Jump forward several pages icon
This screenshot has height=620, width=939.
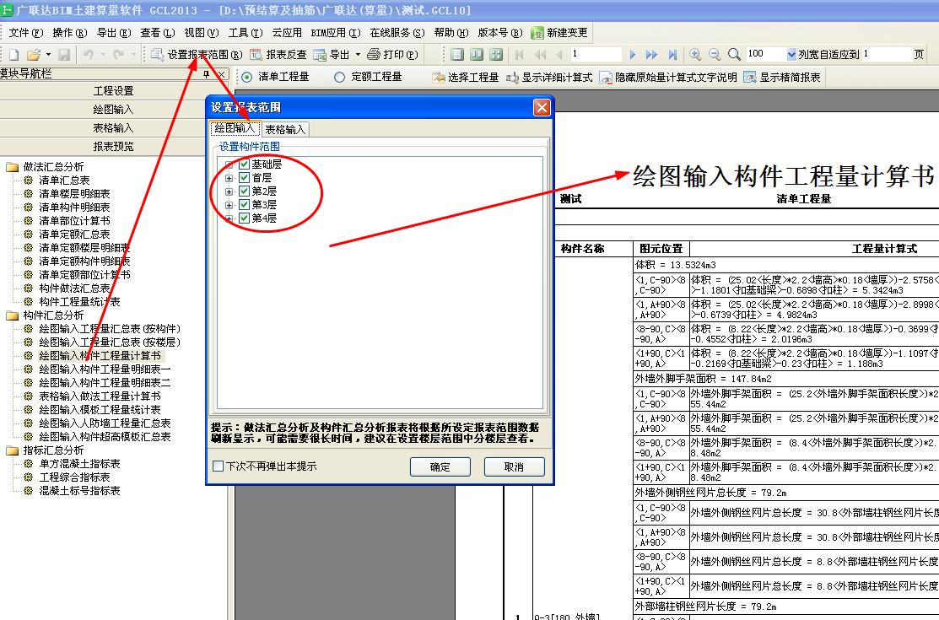click(651, 55)
